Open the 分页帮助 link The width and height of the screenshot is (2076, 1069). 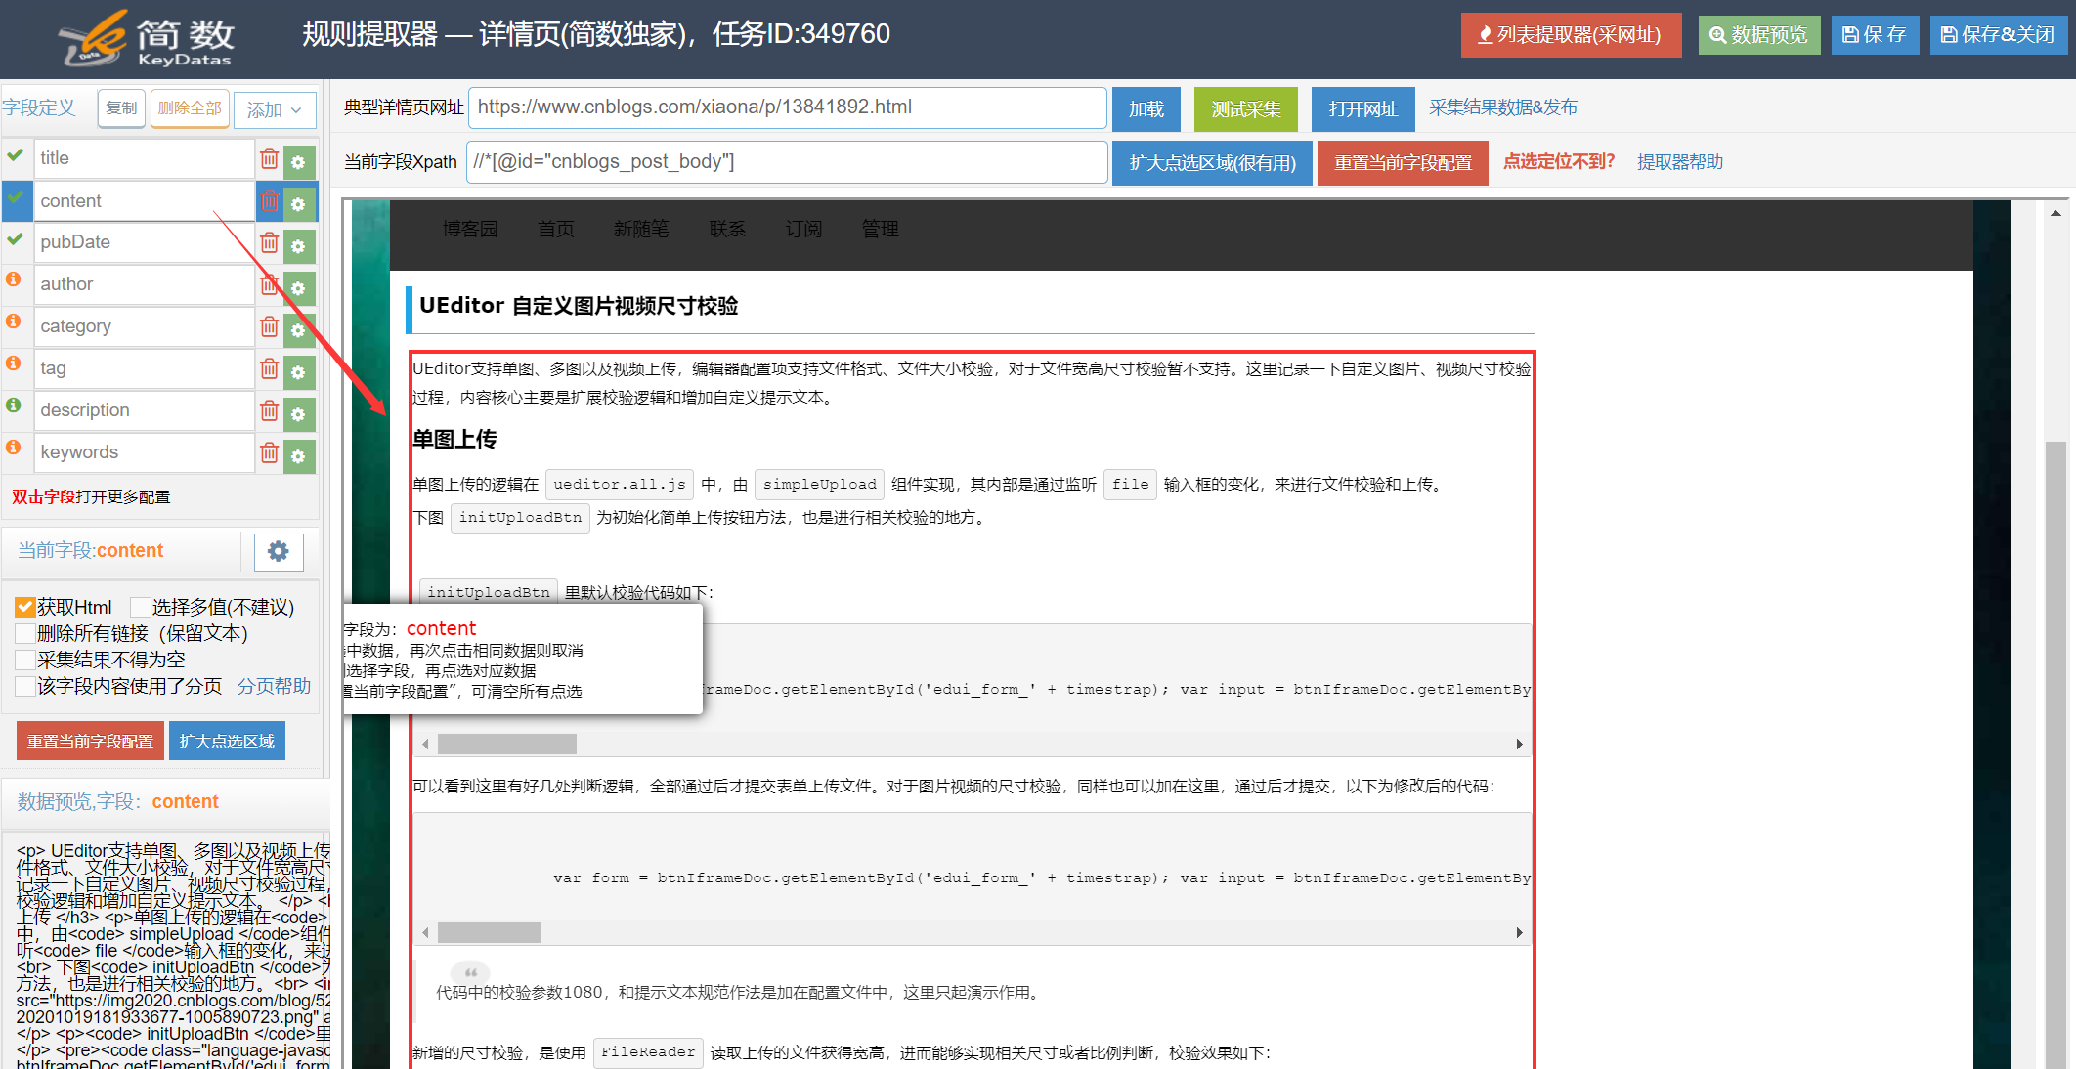coord(274,687)
